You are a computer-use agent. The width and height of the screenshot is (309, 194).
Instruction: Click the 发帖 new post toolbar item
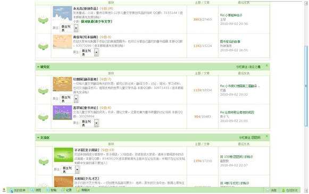pos(51,190)
